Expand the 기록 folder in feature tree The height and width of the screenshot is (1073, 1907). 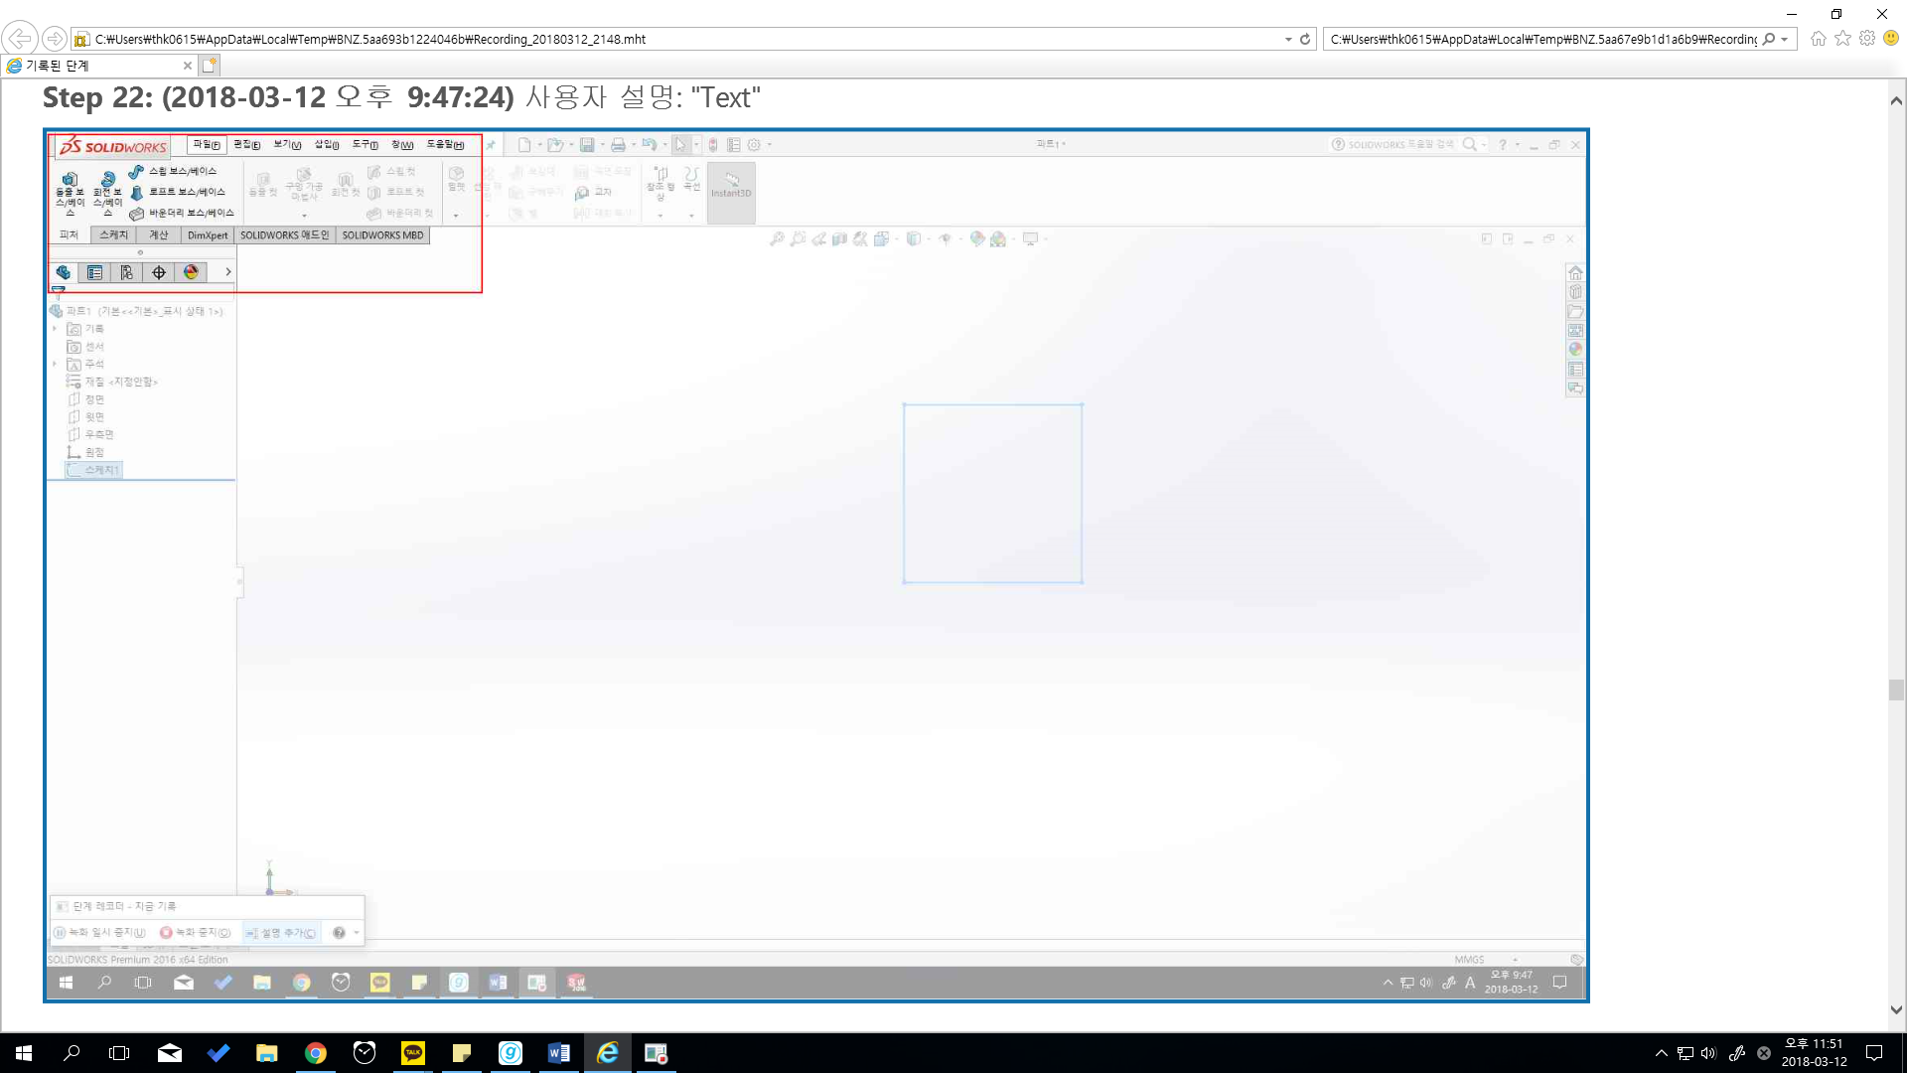[55, 329]
